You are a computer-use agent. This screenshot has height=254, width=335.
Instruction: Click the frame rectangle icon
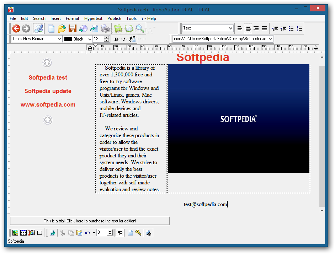[40, 233]
